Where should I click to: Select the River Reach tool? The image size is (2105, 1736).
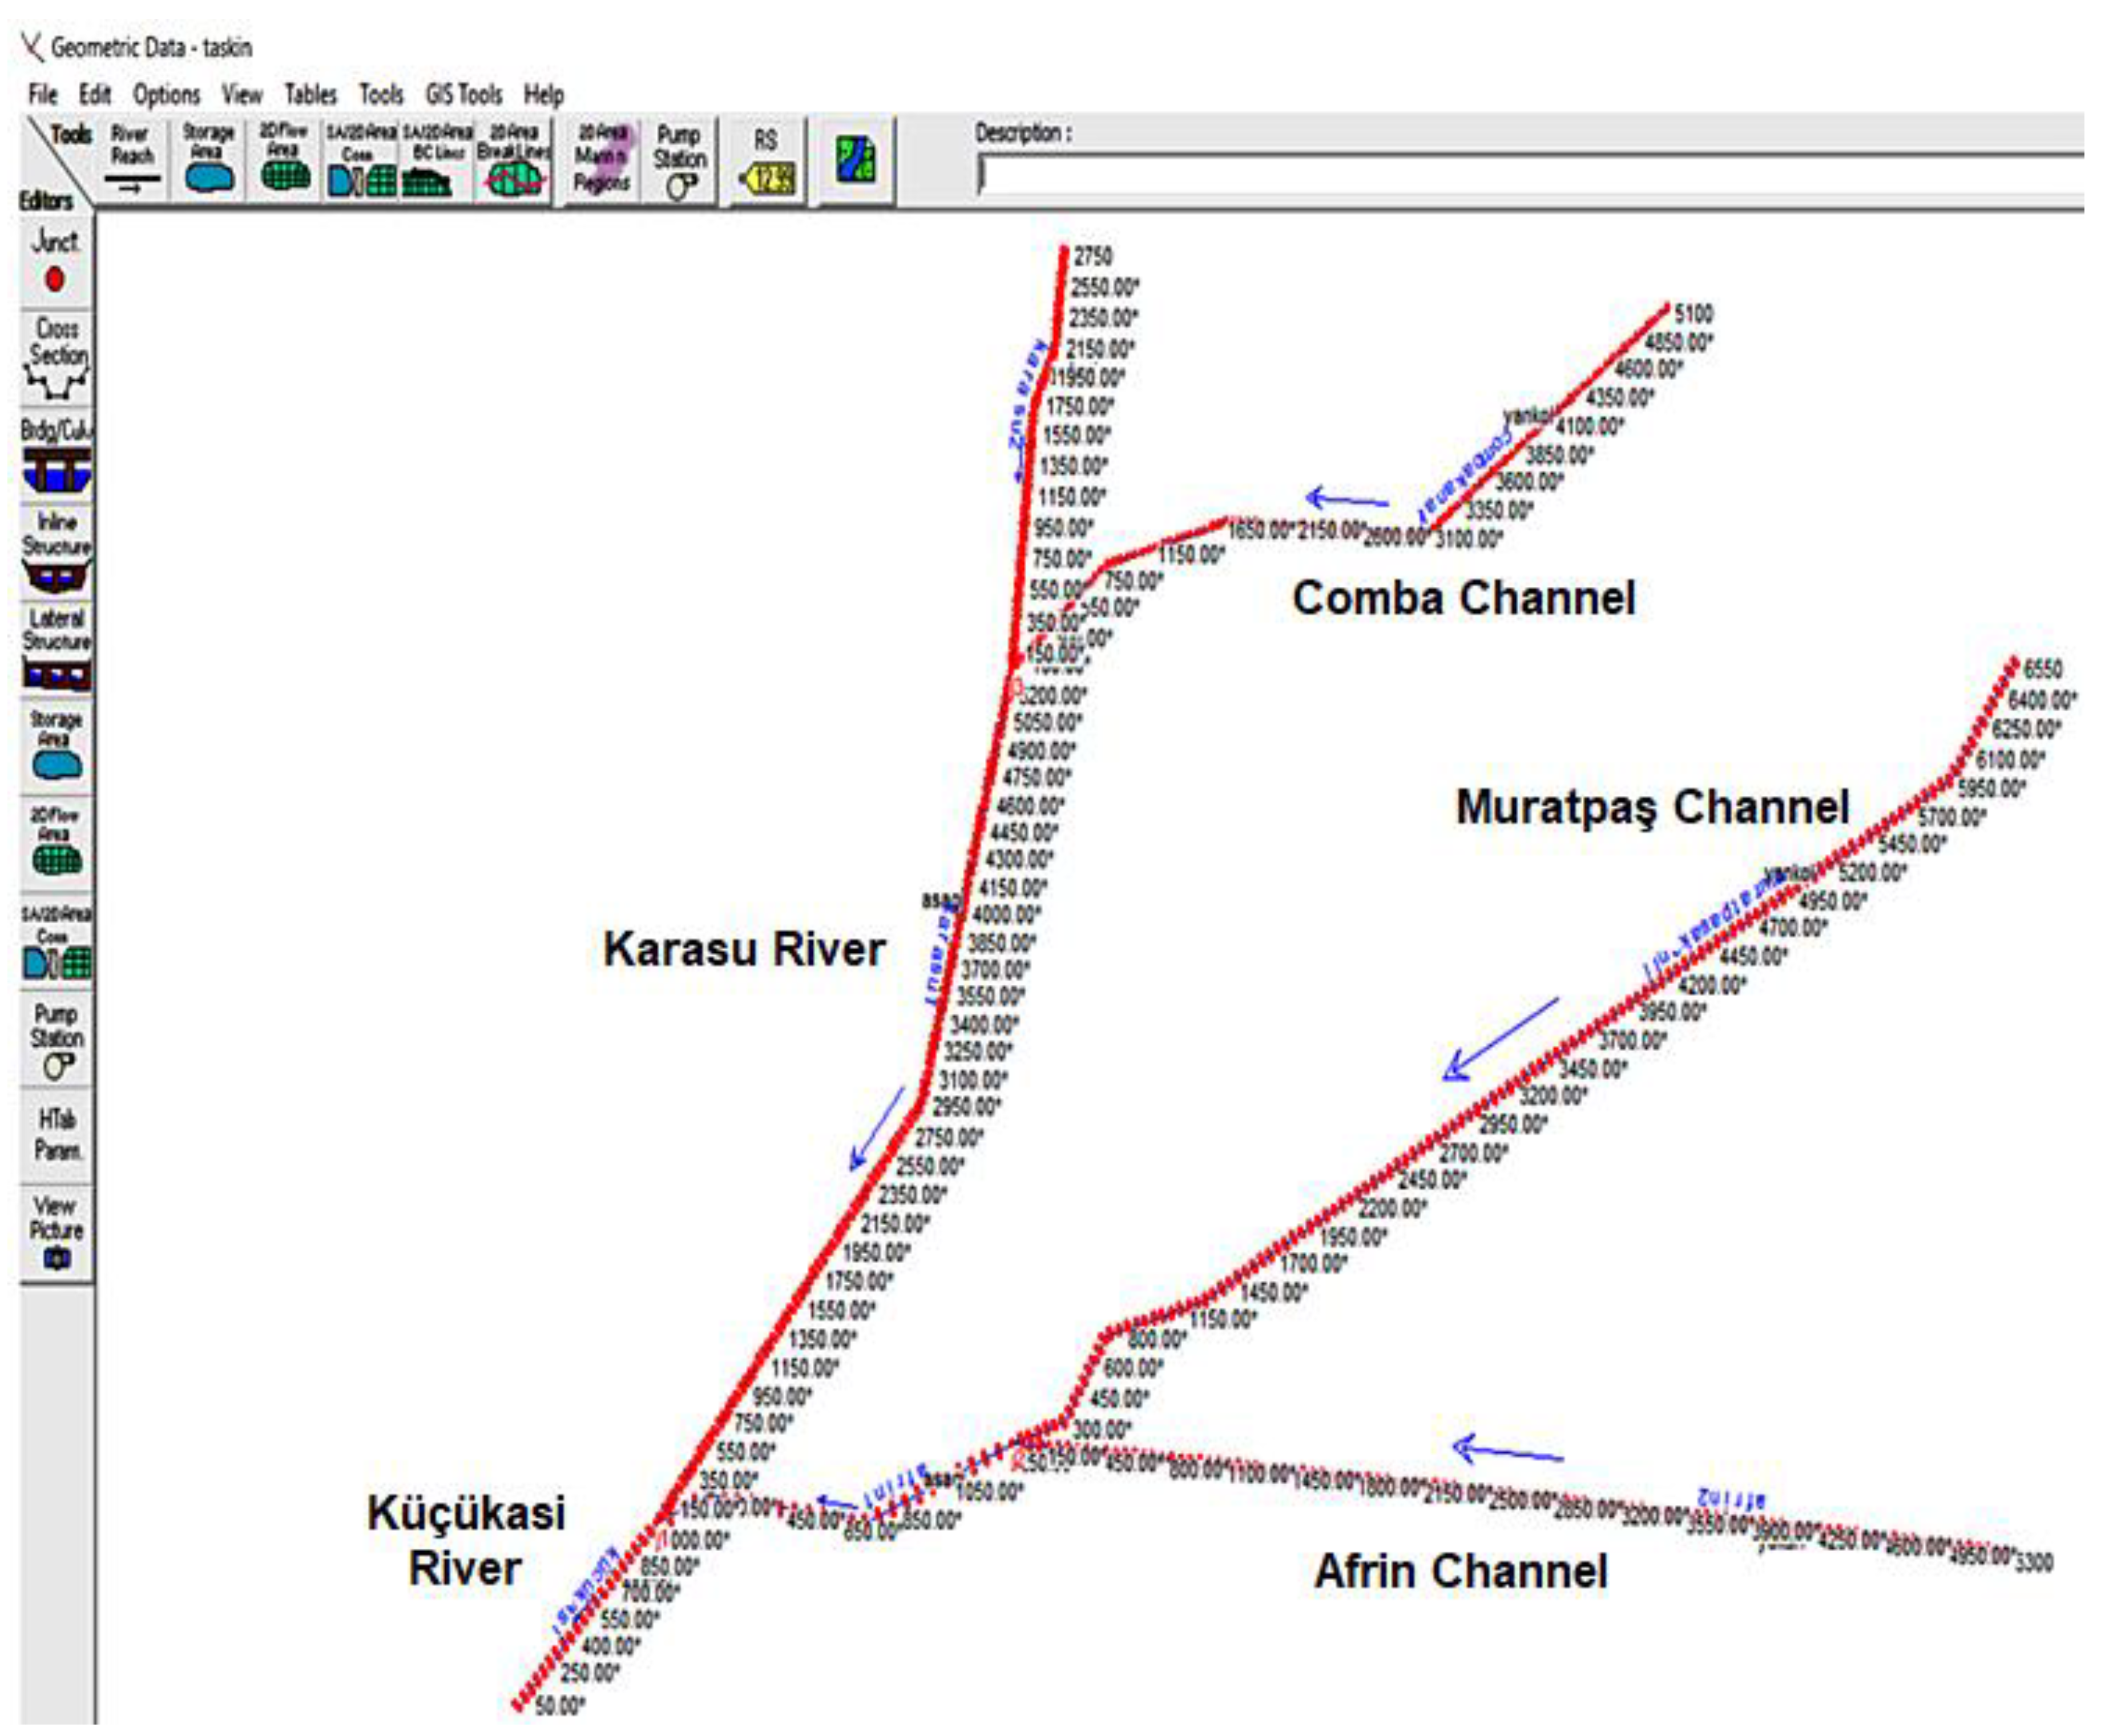coord(132,160)
